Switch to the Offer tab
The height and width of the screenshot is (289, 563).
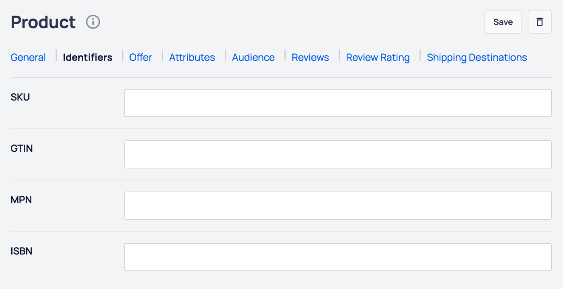pyautogui.click(x=140, y=57)
